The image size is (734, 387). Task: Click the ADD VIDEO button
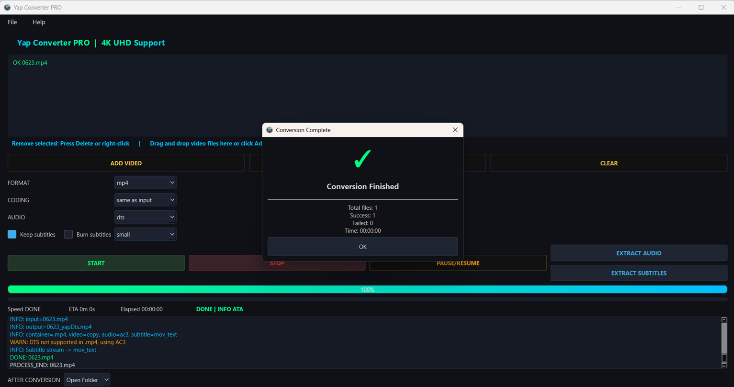coord(126,163)
